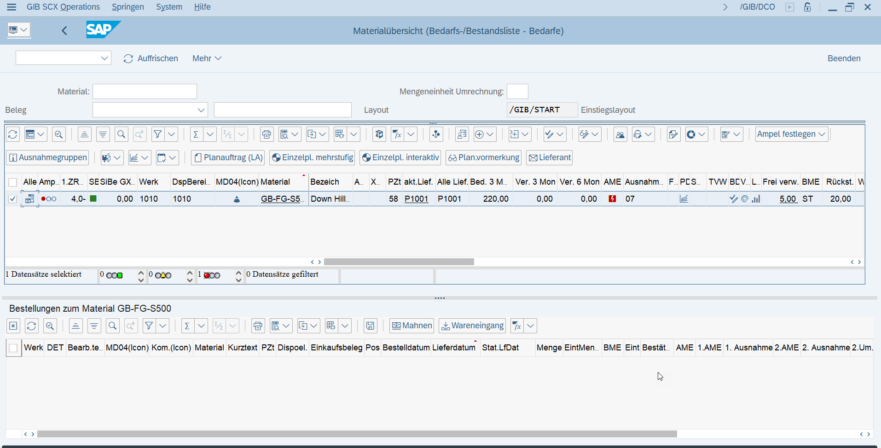Toggle the select-all checkbox in material grid
This screenshot has height=448, width=881.
click(x=13, y=182)
